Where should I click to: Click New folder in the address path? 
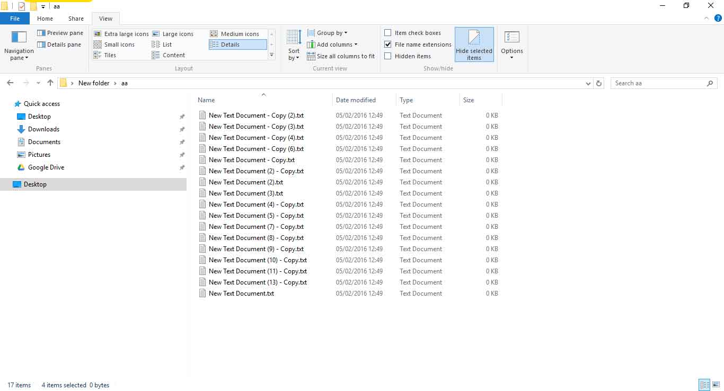point(94,83)
